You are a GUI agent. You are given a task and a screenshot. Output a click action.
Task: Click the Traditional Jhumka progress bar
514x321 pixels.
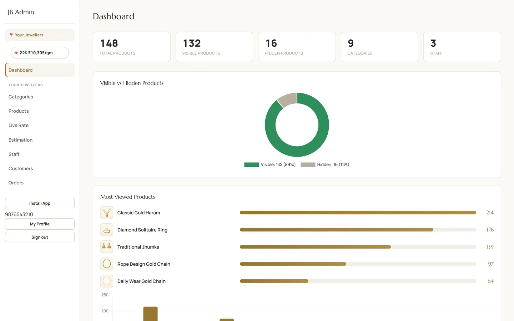click(358, 247)
